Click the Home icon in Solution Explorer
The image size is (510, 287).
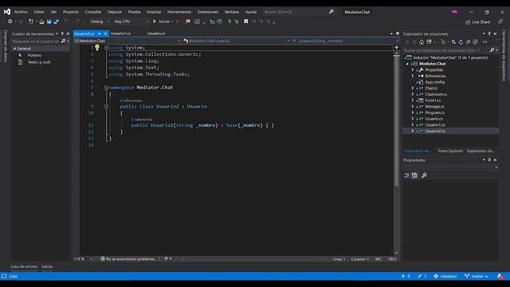(x=422, y=42)
